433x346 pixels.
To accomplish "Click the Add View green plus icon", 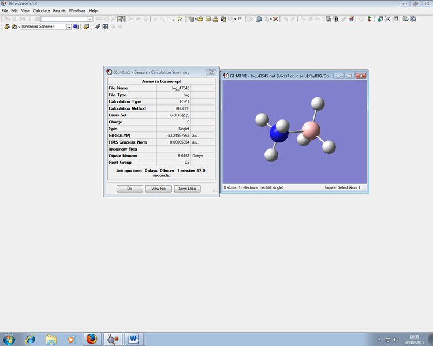I will point(380,19).
